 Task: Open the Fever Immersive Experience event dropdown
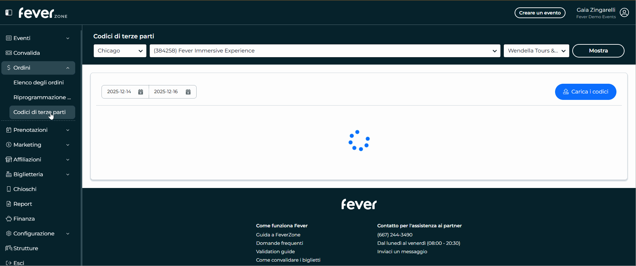click(x=325, y=51)
